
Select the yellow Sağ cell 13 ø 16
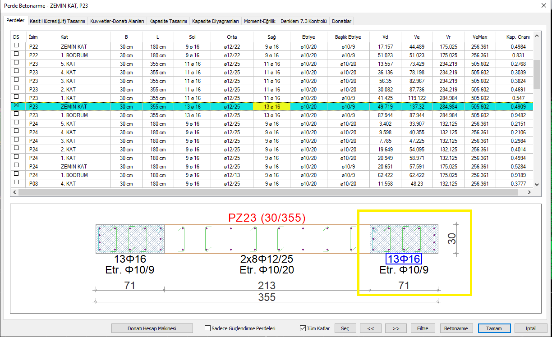[x=272, y=107]
